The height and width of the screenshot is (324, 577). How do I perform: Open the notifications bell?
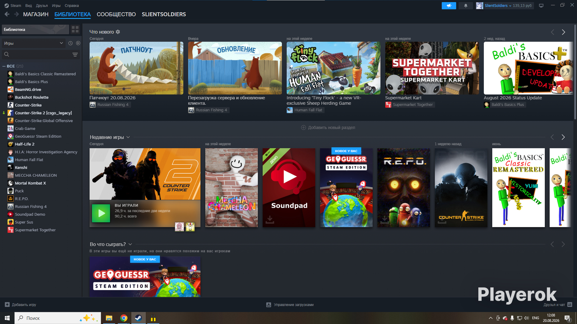pyautogui.click(x=466, y=6)
